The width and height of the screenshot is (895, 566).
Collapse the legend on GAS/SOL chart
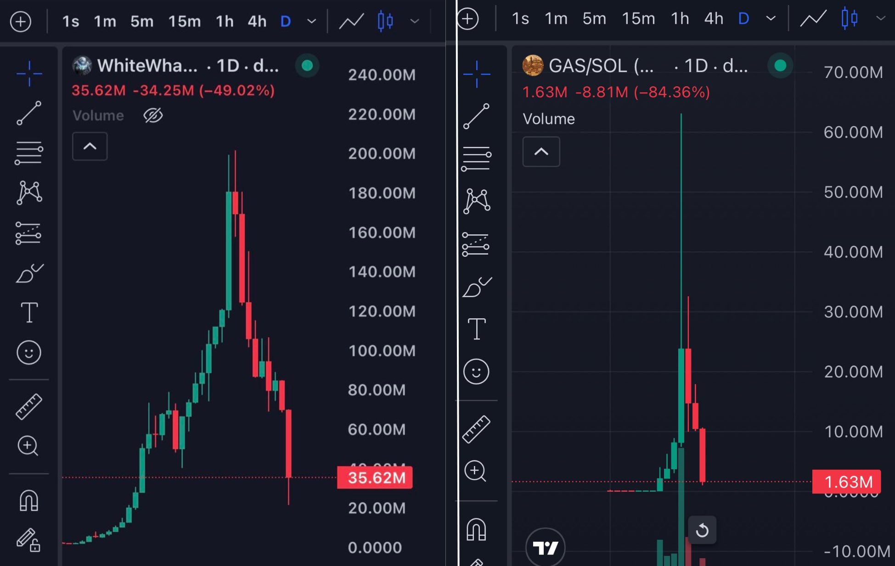541,152
